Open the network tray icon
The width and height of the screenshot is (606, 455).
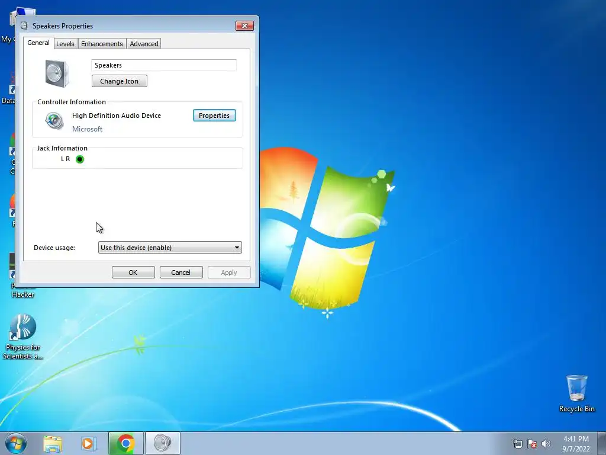pyautogui.click(x=517, y=444)
